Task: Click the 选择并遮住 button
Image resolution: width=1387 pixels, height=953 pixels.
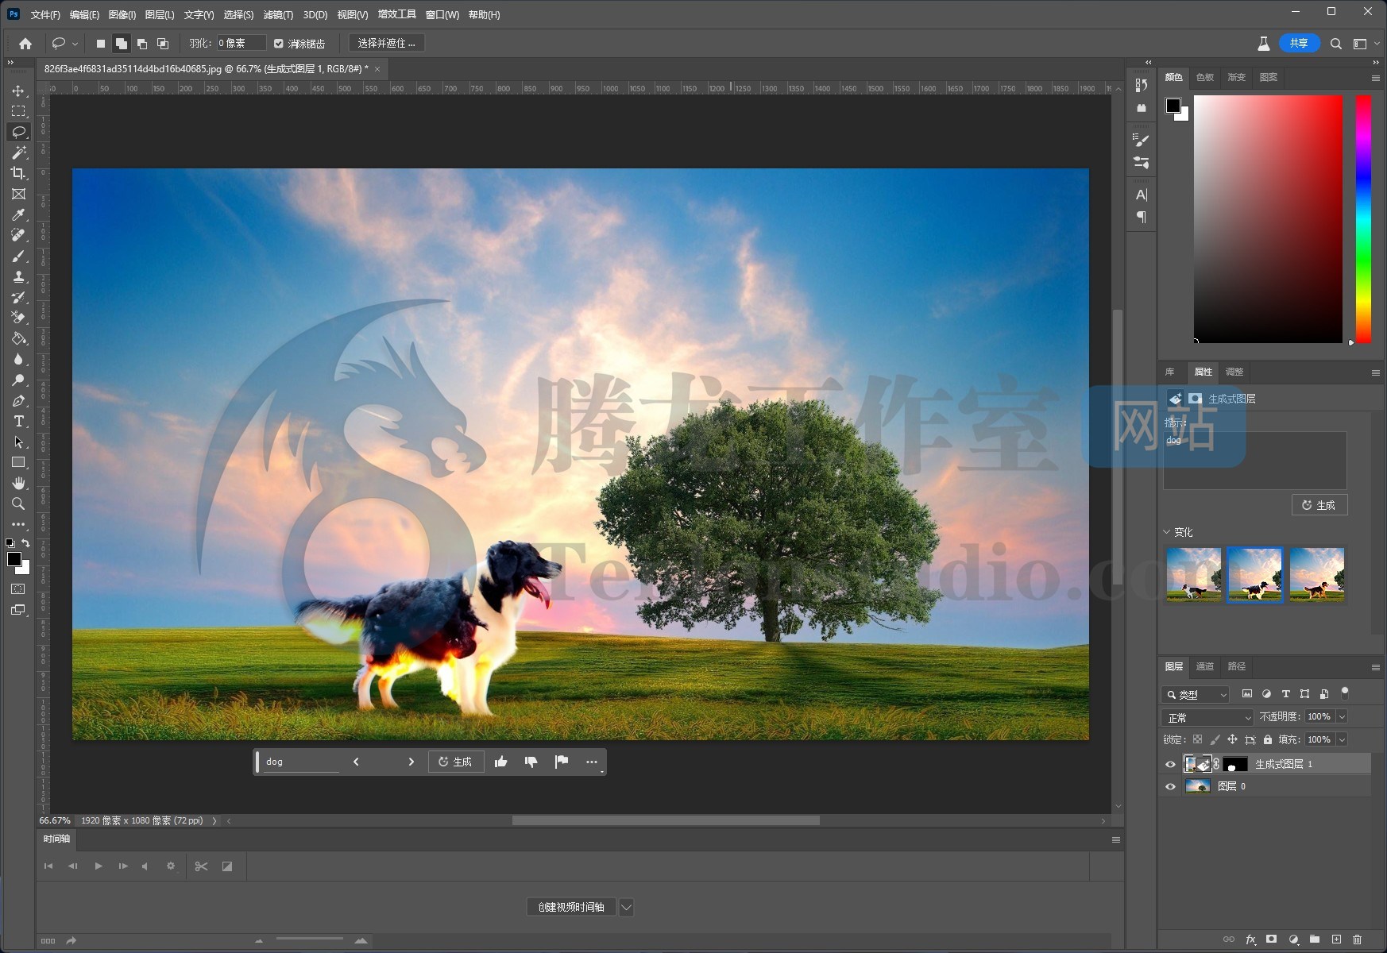Action: pos(387,44)
